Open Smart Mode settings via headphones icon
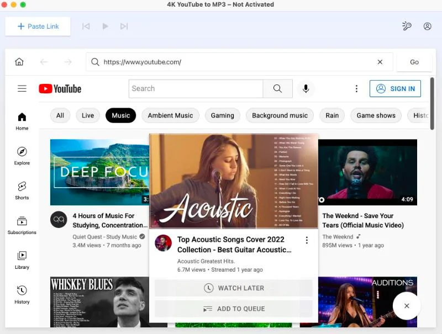This screenshot has height=334, width=442. click(407, 26)
